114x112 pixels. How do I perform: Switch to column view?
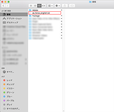(39, 6)
